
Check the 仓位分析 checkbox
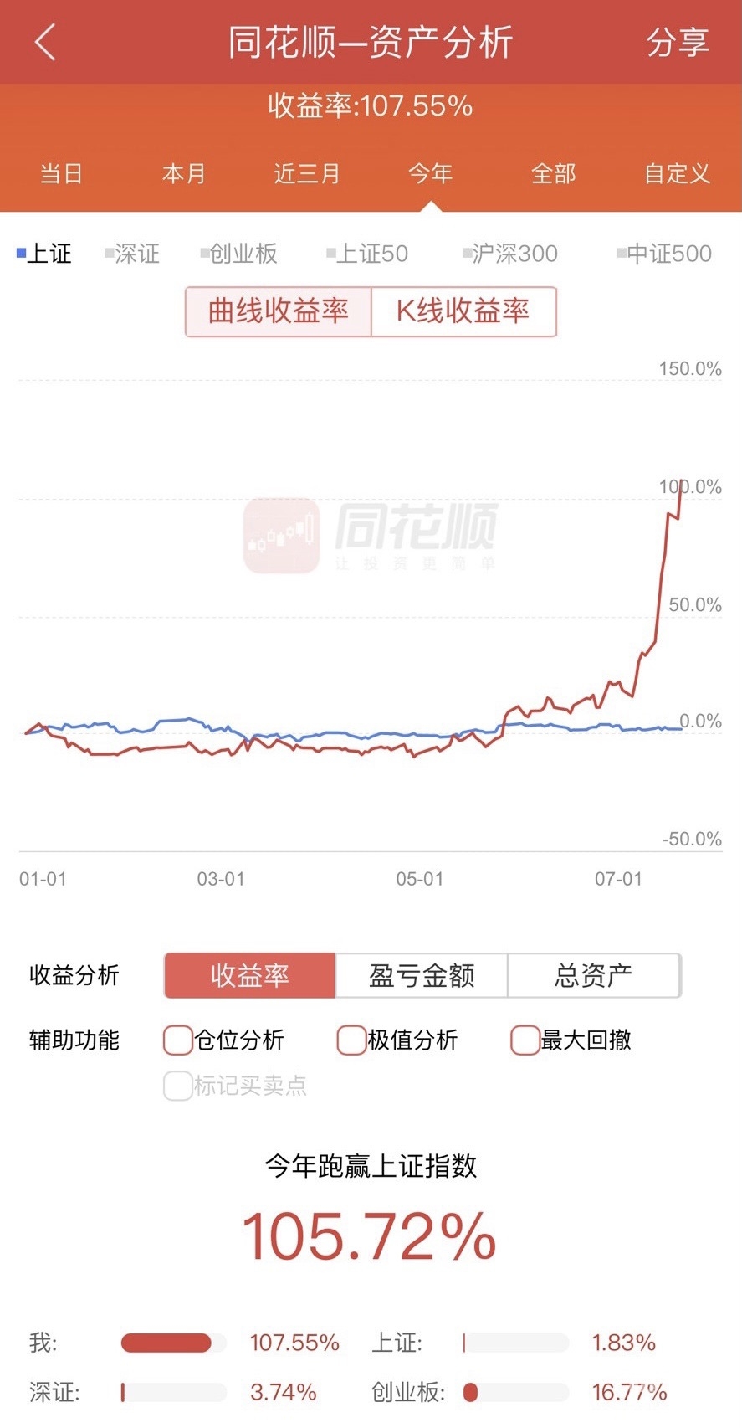click(177, 1040)
